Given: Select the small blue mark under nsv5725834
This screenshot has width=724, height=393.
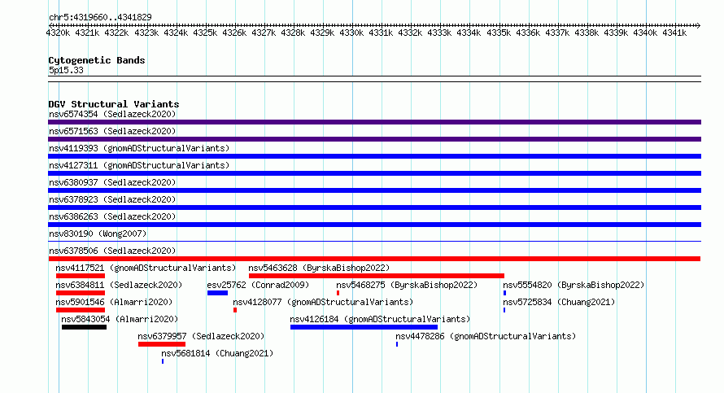Looking at the screenshot, I should (504, 310).
